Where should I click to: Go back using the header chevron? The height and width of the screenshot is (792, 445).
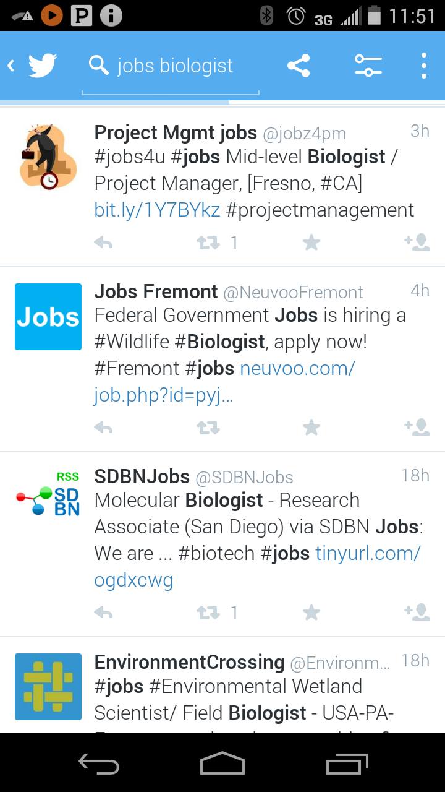(x=11, y=66)
